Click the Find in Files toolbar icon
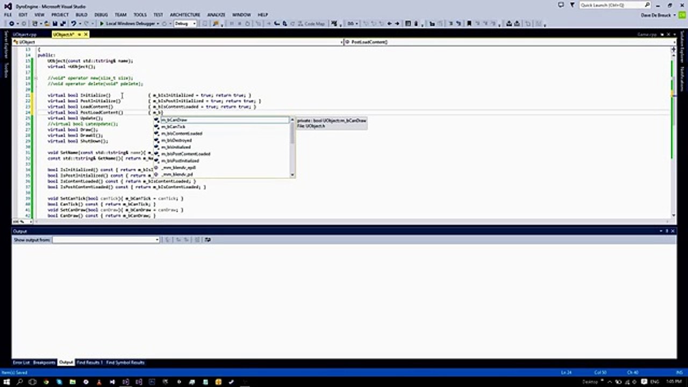This screenshot has height=387, width=688. (215, 24)
